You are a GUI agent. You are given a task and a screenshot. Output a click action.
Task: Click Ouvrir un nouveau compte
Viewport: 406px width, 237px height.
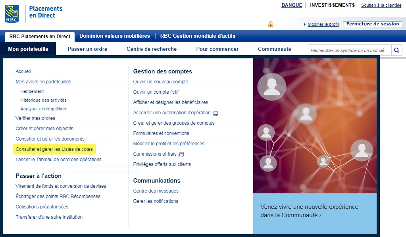[161, 82]
